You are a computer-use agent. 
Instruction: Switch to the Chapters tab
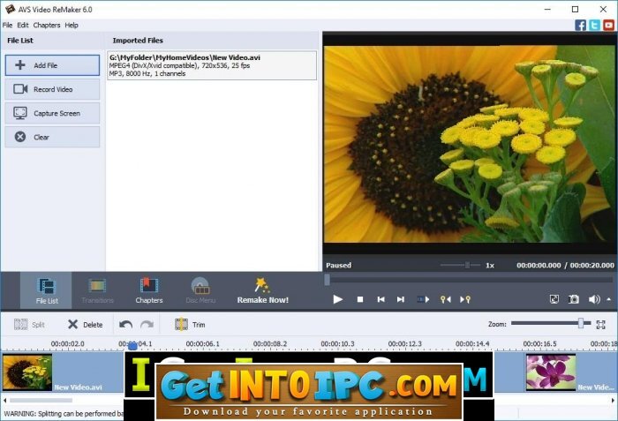(149, 290)
